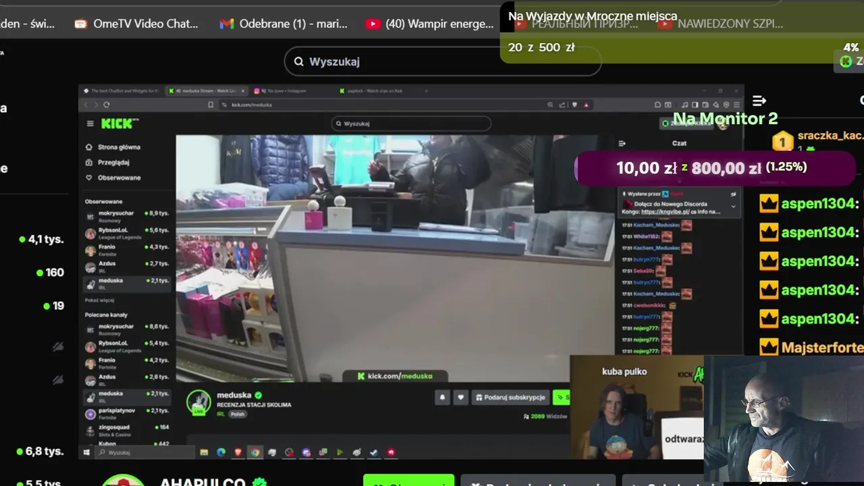The height and width of the screenshot is (486, 864).
Task: Open File Explorer from taskbar
Action: [x=204, y=452]
